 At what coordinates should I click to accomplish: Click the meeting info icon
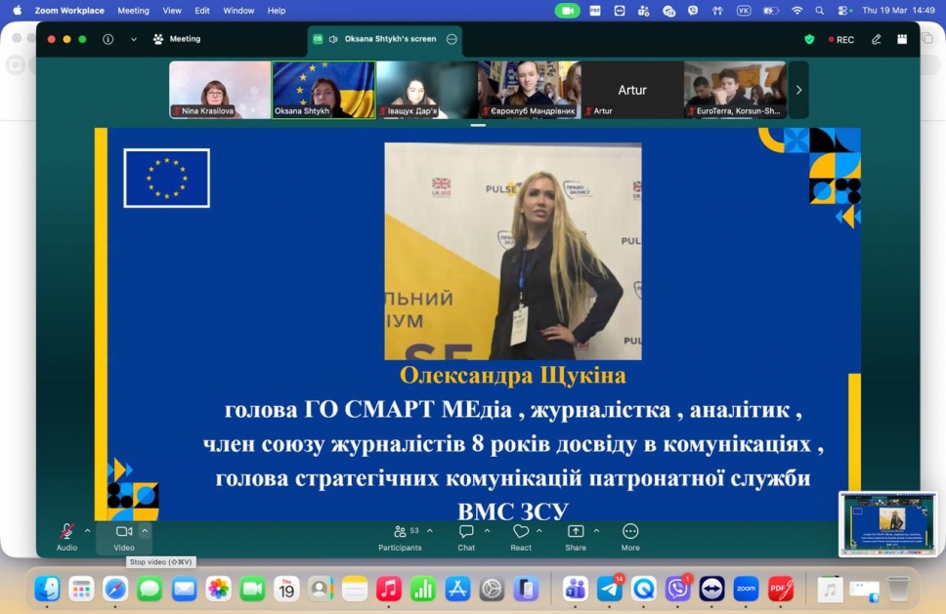coord(107,39)
